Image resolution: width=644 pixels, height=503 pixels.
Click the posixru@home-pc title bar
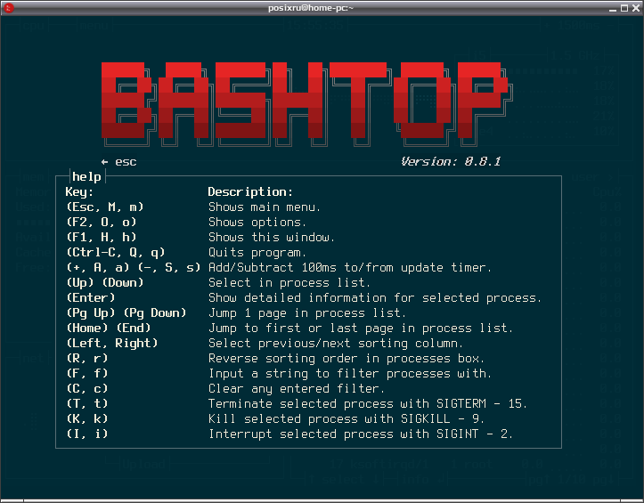(311, 8)
